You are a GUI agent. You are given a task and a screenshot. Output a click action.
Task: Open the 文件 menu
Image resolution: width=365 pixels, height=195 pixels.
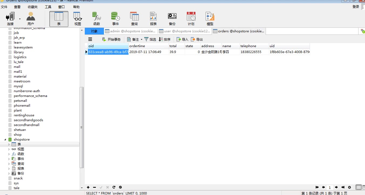click(x=4, y=7)
